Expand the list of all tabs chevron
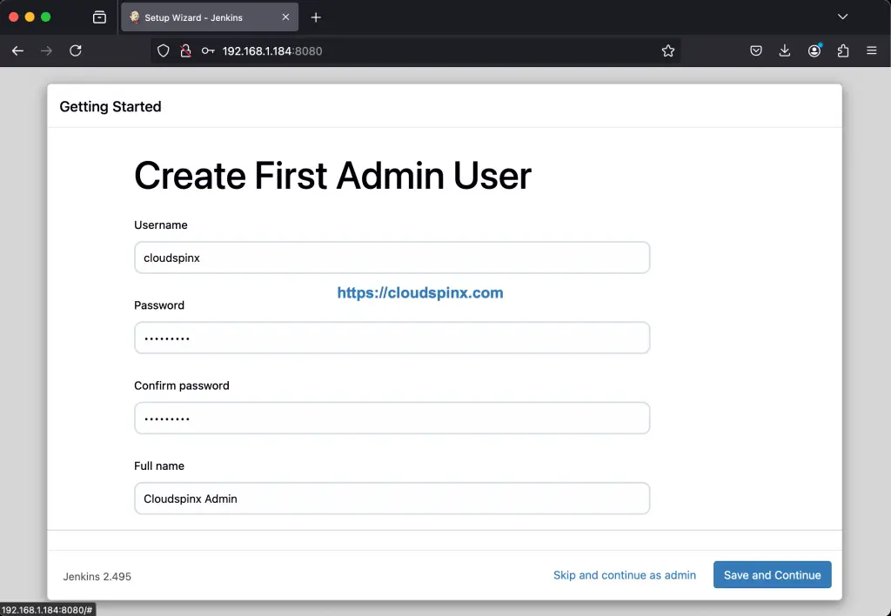Viewport: 891px width, 616px height. coord(841,17)
